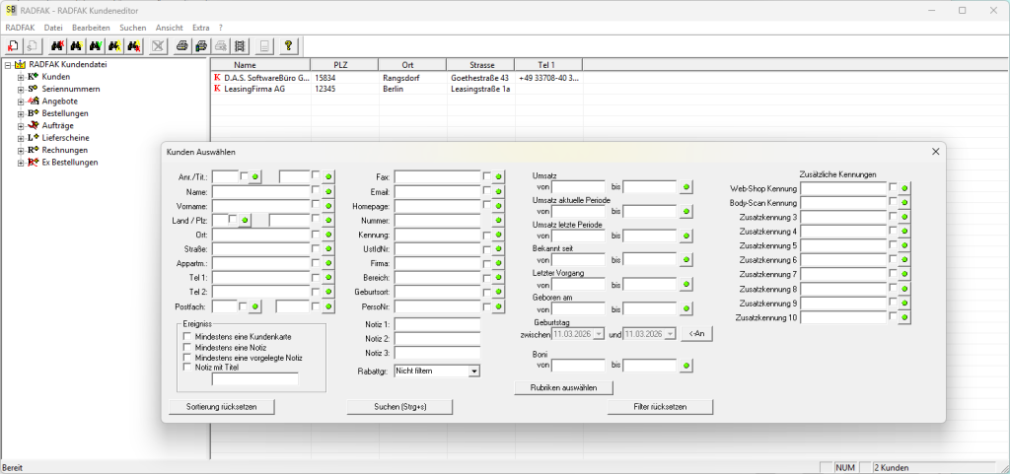Click the first printer icon in toolbar
The image size is (1010, 474).
pos(181,45)
